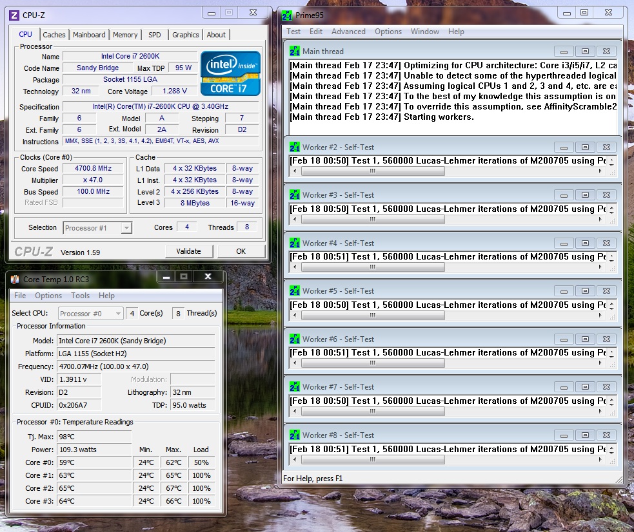
Task: Click the Worker #3 horizontal scrollbar thumb
Action: (373, 219)
